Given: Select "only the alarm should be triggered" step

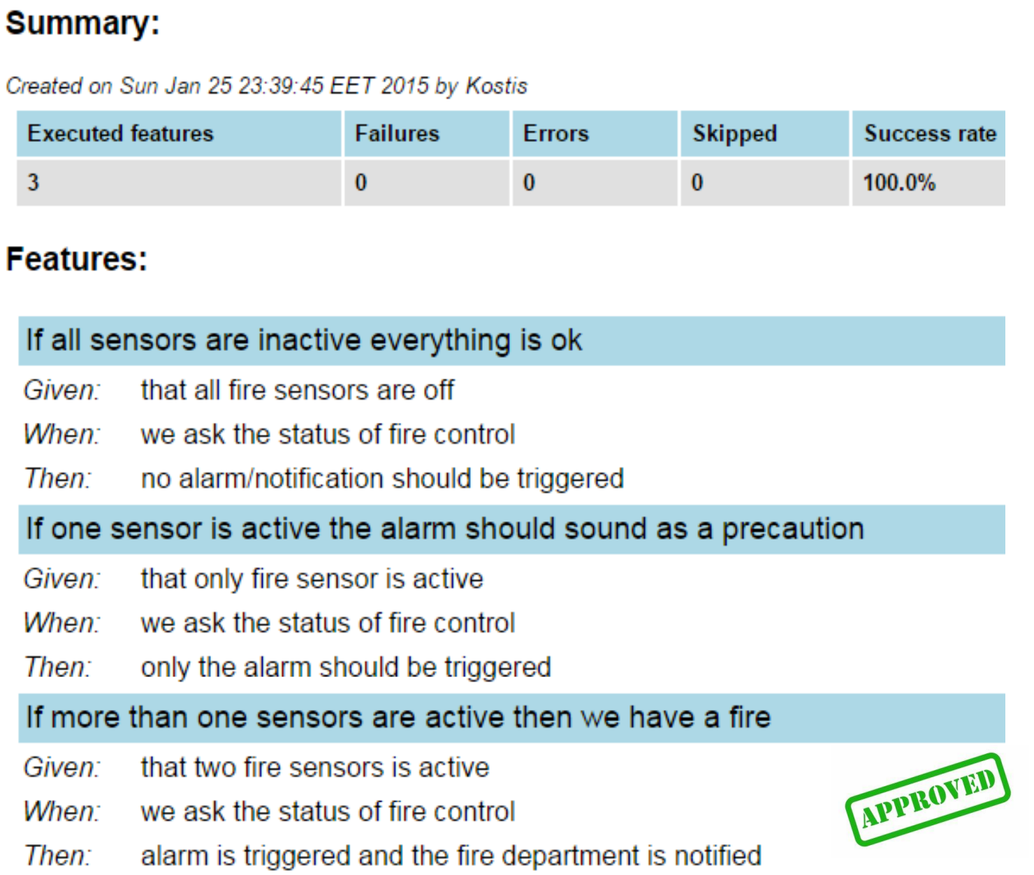Looking at the screenshot, I should [346, 667].
